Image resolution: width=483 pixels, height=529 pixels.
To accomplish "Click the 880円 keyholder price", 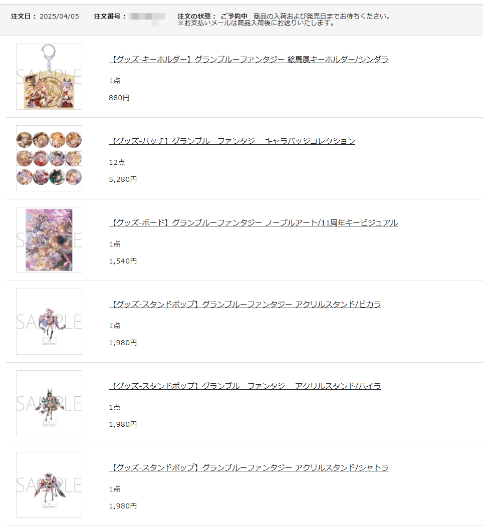I will coord(119,98).
